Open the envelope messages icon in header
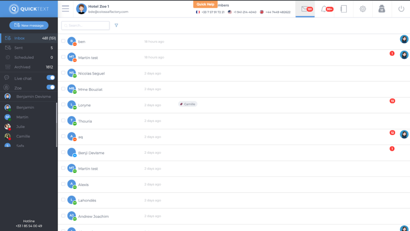Screen dimensions: 410x231 click(x=305, y=9)
